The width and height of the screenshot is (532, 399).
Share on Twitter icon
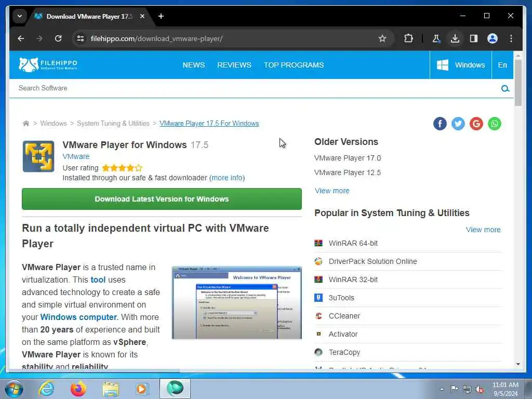pos(458,124)
